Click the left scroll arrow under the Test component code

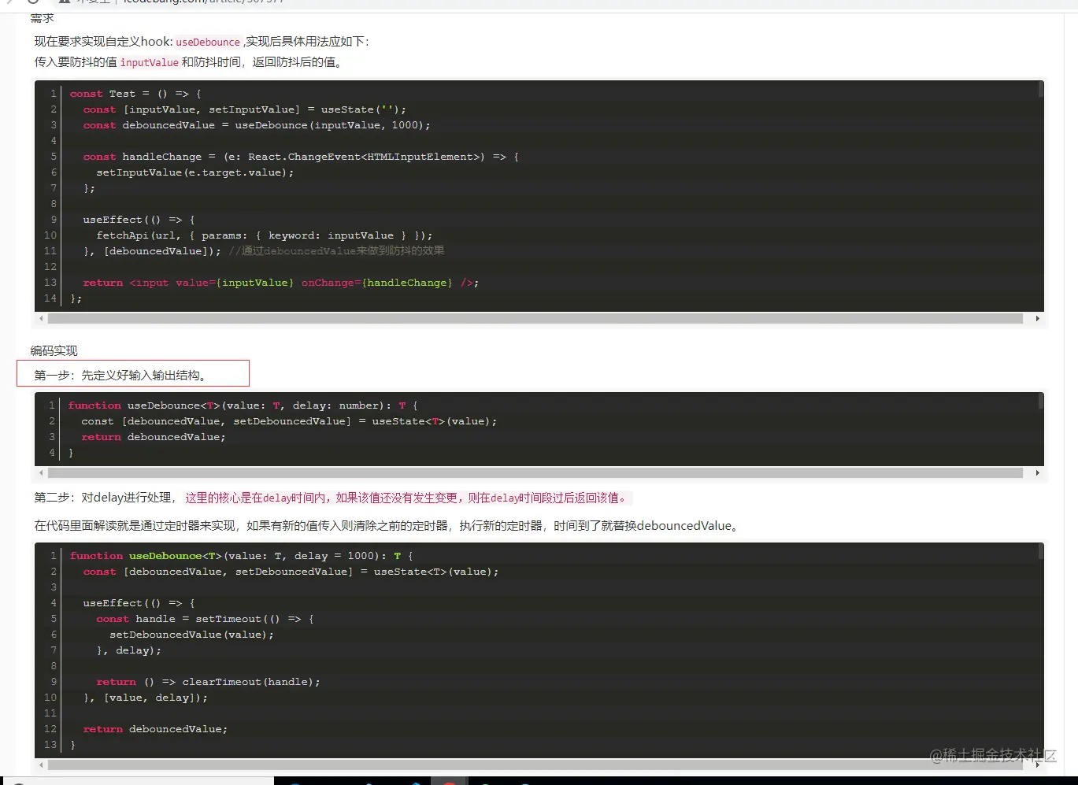tap(42, 319)
